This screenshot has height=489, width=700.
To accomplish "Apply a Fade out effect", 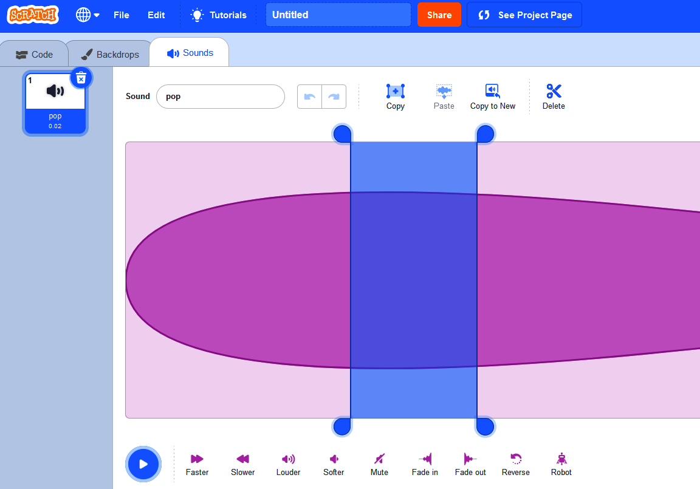I will pyautogui.click(x=470, y=463).
